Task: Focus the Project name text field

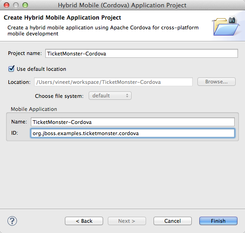Action: click(x=141, y=54)
